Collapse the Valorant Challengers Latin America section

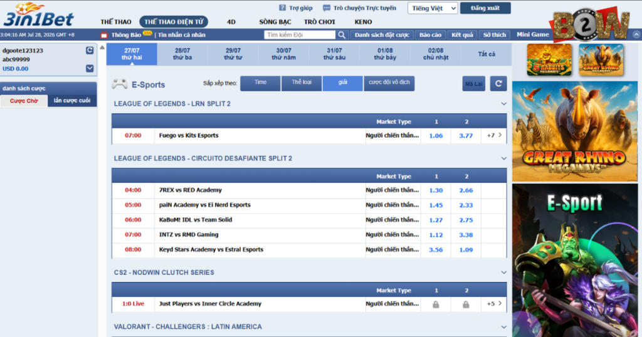(x=503, y=327)
